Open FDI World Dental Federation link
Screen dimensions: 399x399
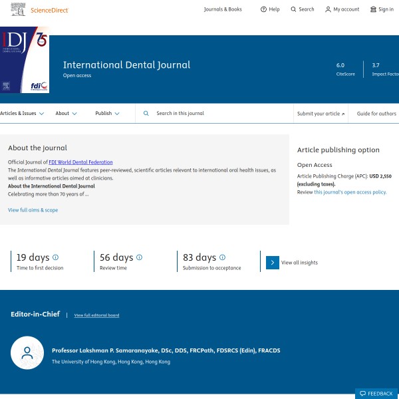(80, 162)
